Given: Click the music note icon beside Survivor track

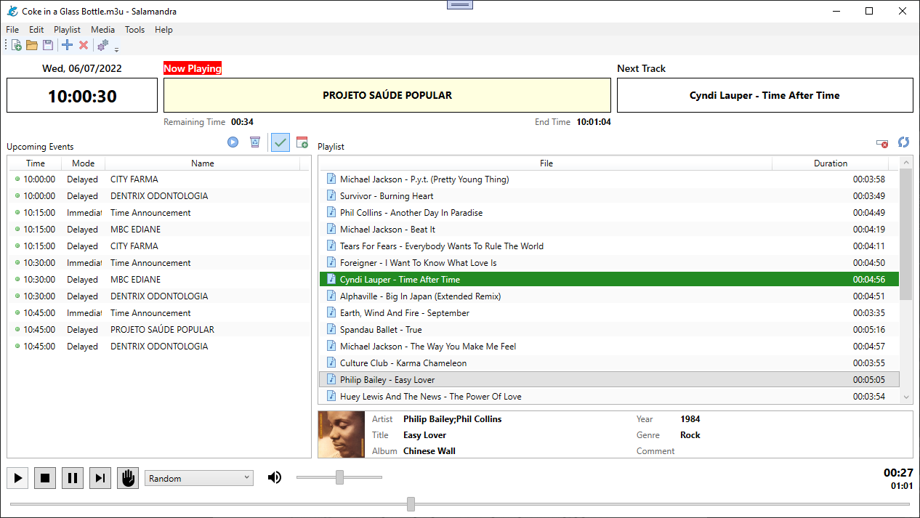Looking at the screenshot, I should (331, 195).
